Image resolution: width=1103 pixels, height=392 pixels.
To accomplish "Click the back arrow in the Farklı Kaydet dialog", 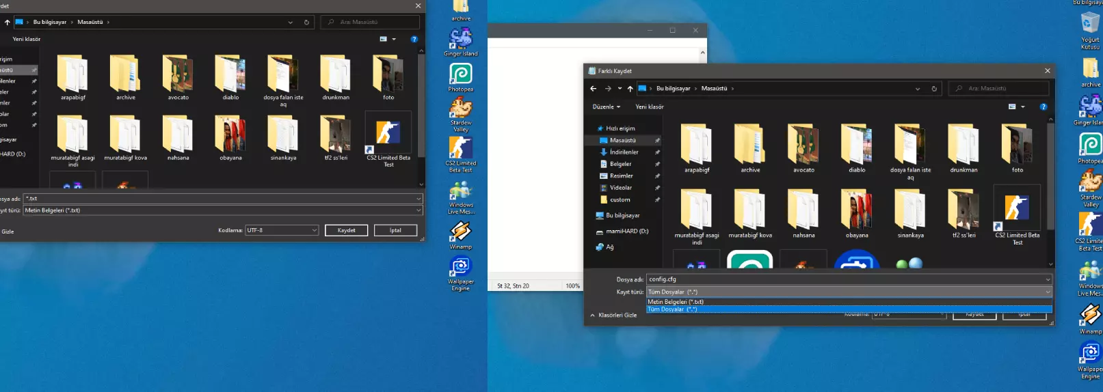I will (x=593, y=89).
